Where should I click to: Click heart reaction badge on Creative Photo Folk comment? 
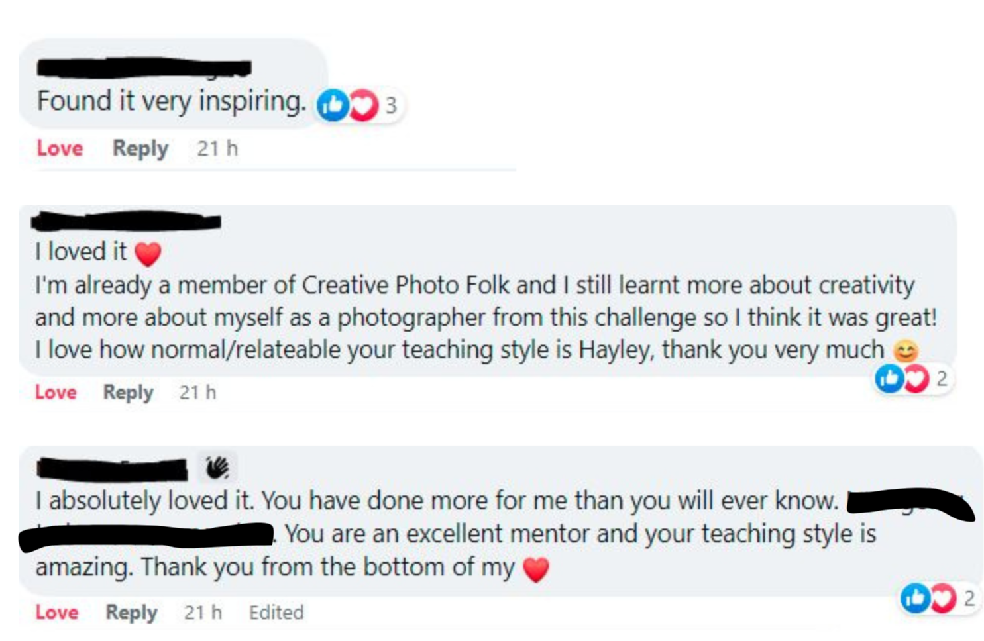(916, 379)
